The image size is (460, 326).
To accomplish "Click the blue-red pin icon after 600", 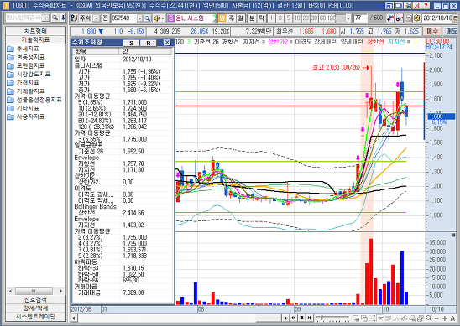I will 389,18.
